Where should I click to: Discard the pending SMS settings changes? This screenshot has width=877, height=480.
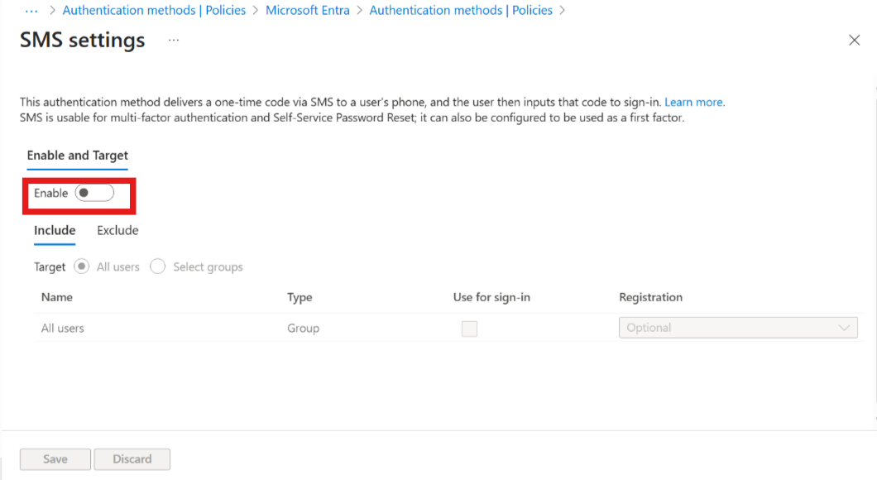(x=132, y=458)
